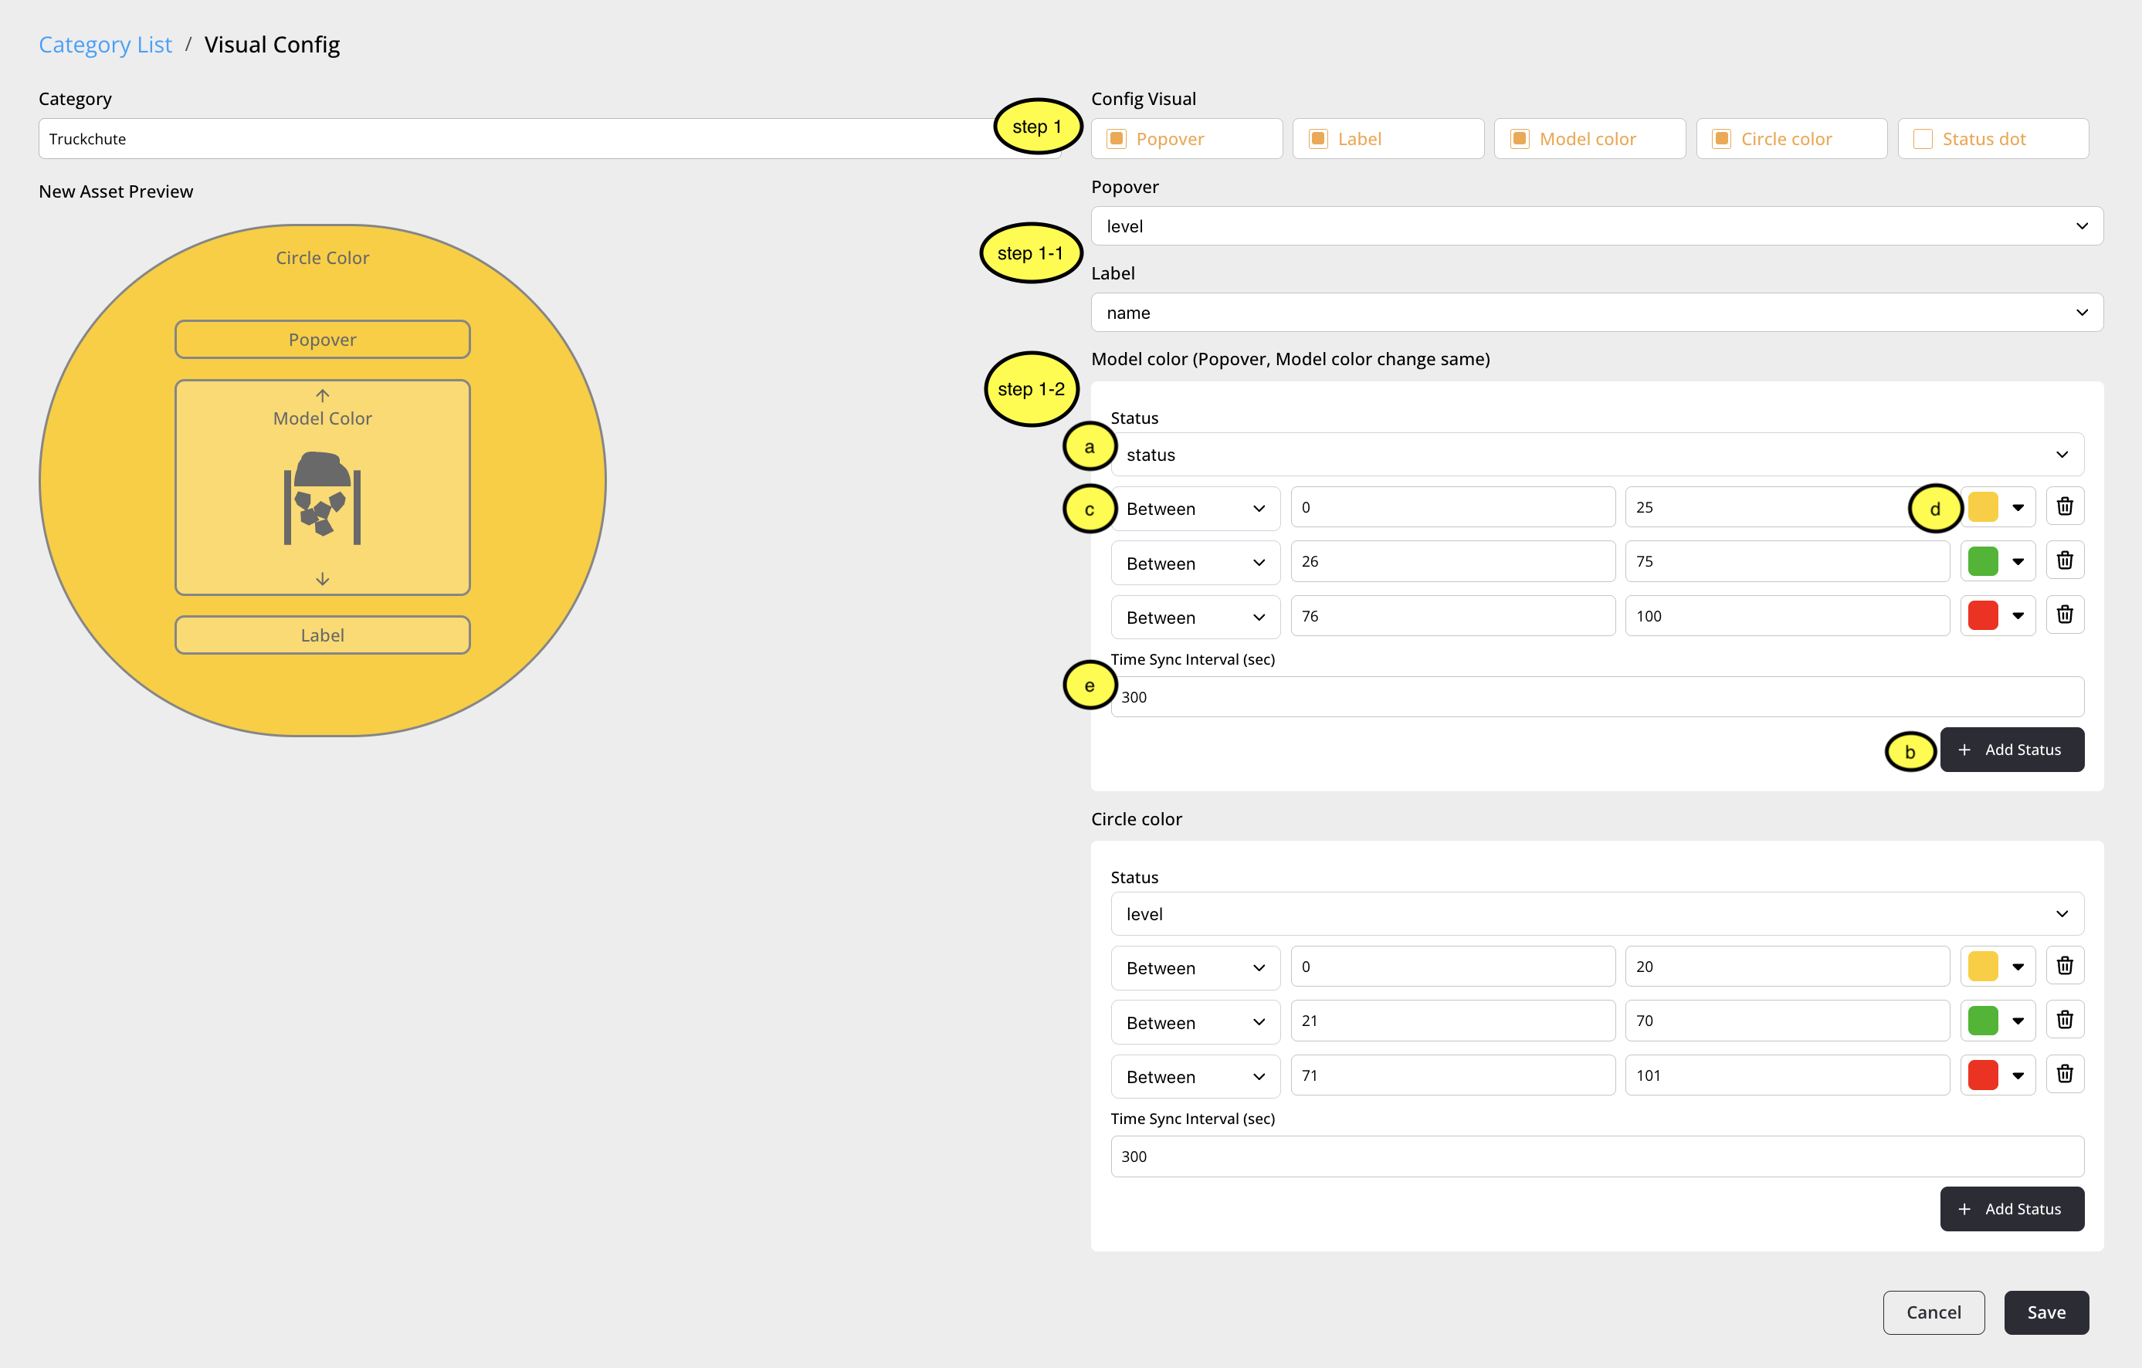Screen dimensions: 2142x1368
Task: Delete the 0–25 Model color row
Action: [x=2065, y=507]
